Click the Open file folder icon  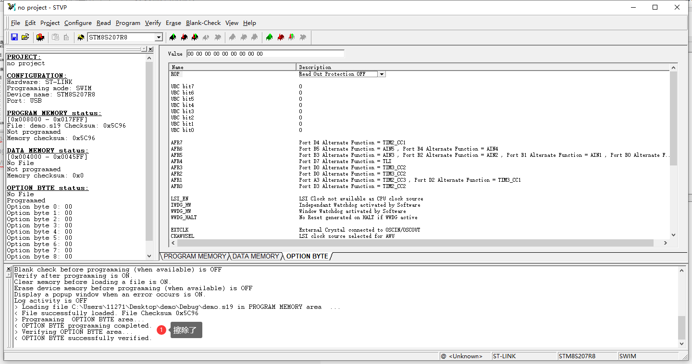tap(25, 37)
